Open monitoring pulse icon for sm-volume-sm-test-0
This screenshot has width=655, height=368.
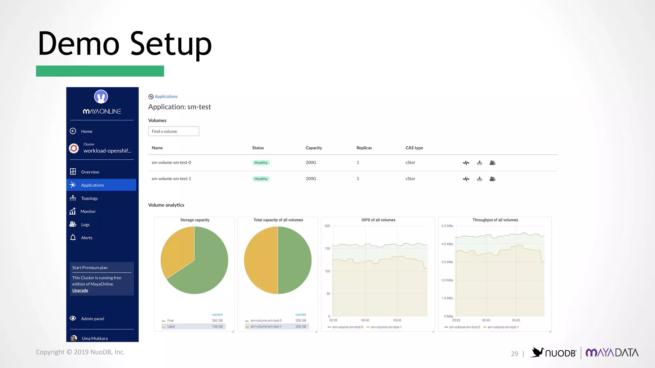(466, 163)
